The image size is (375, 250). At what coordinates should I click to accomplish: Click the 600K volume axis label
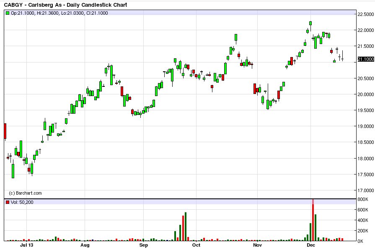coord(363,210)
